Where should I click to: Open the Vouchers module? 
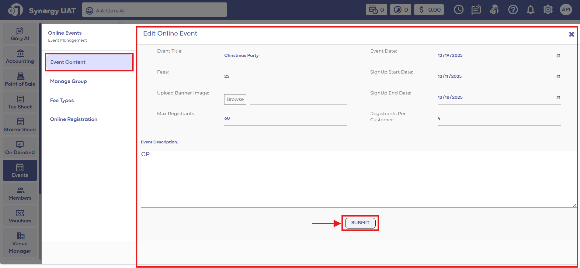pyautogui.click(x=20, y=216)
